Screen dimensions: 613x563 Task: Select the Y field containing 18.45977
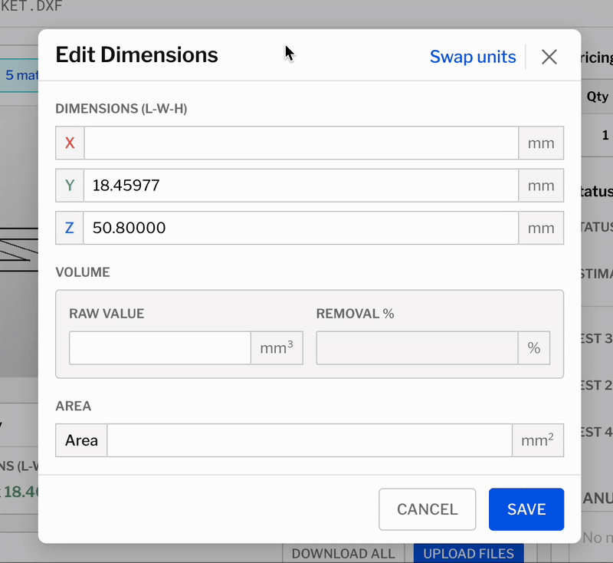[301, 186]
